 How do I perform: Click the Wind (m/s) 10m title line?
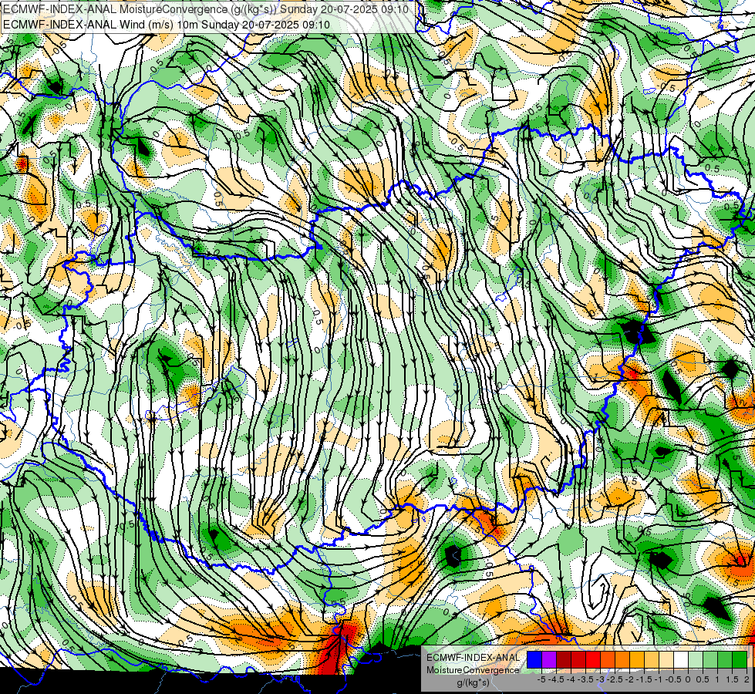(167, 24)
